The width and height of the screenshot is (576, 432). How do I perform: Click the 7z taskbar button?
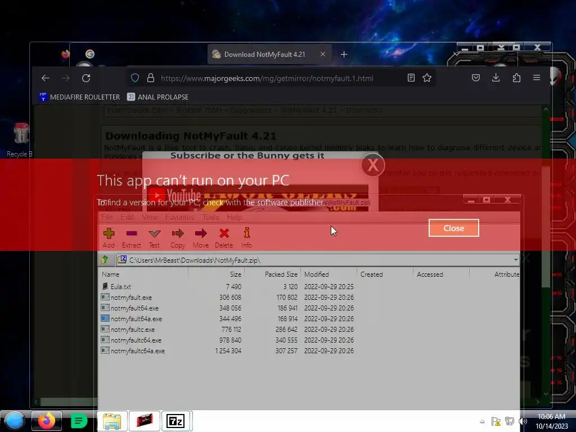175,421
